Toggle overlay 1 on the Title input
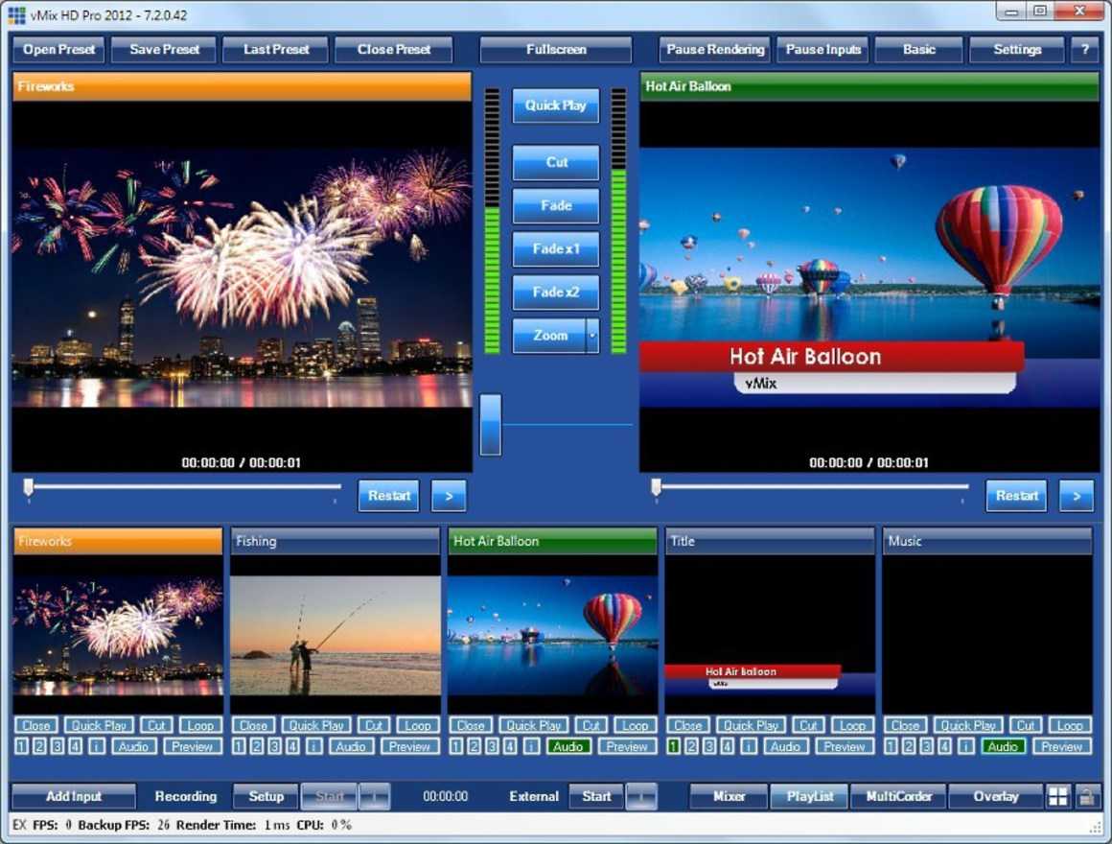This screenshot has height=844, width=1112. click(x=673, y=746)
